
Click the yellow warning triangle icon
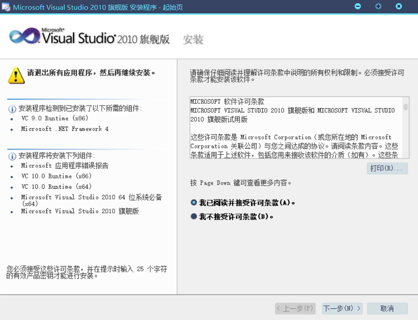(16, 75)
